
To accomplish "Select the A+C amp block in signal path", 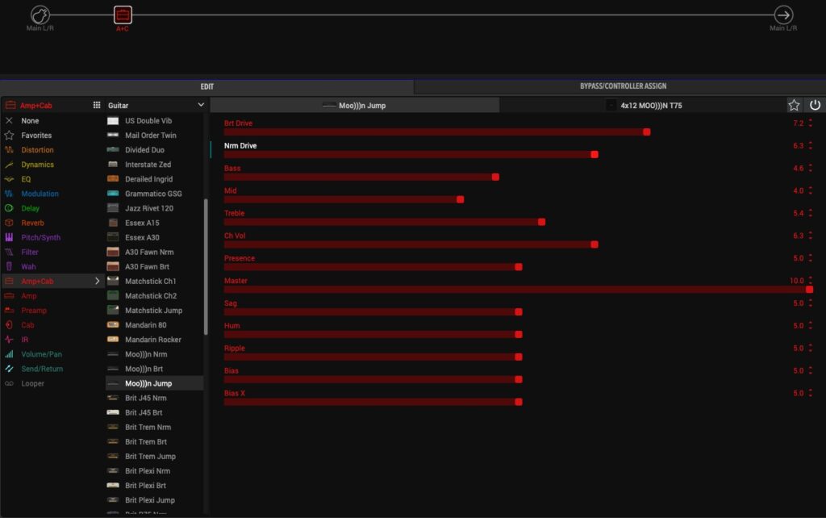I will coord(123,15).
